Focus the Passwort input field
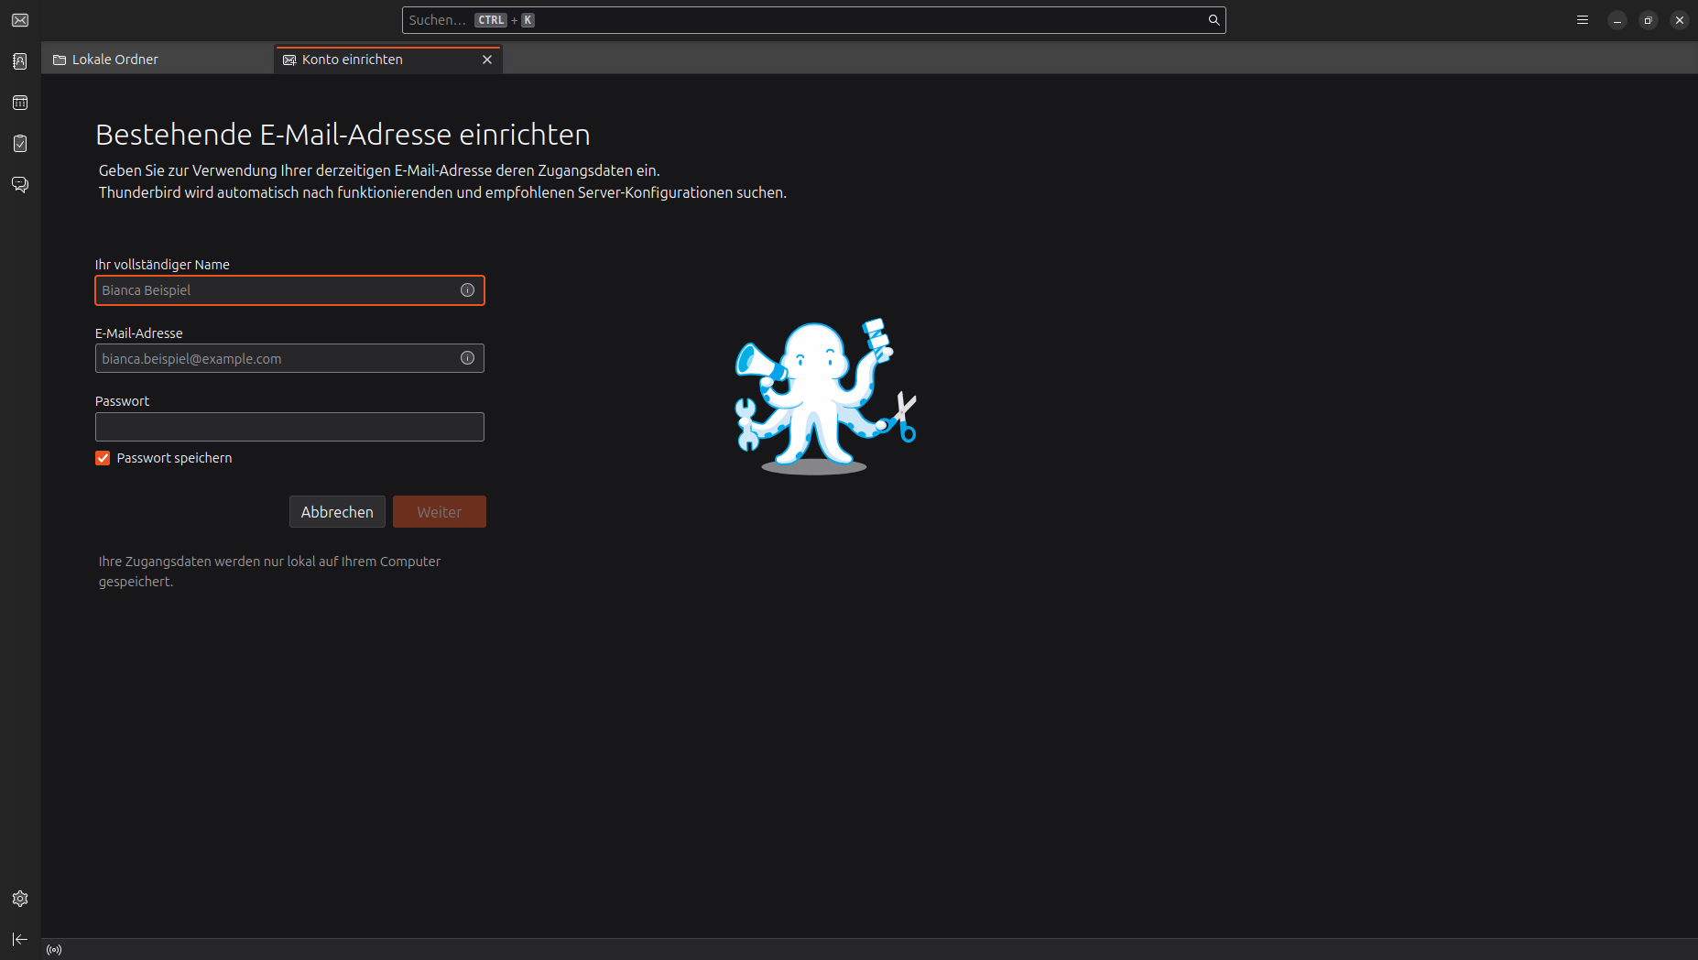The height and width of the screenshot is (960, 1698). 289,427
